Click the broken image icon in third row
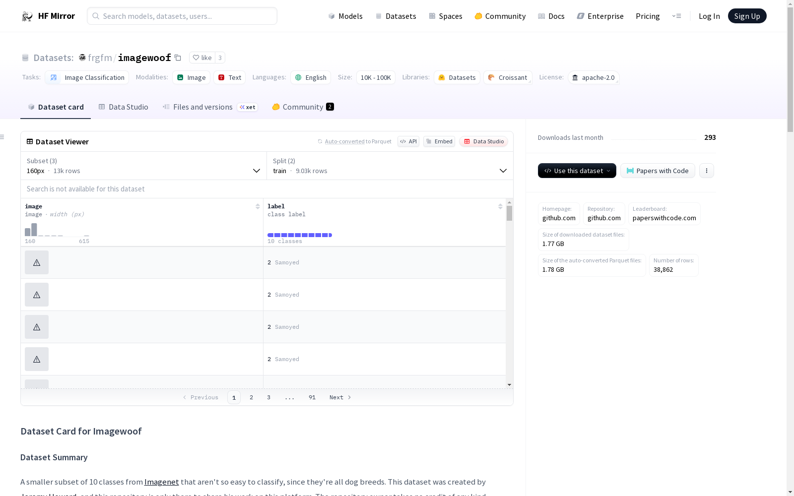The width and height of the screenshot is (794, 496). coord(37,327)
